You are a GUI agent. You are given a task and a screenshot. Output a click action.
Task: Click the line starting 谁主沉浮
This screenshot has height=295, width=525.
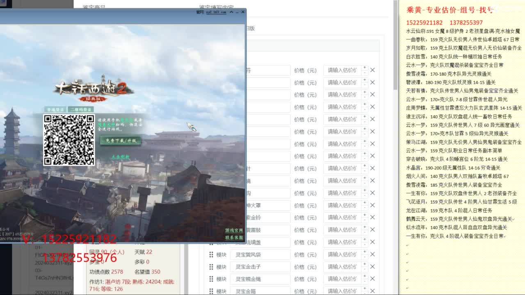click(x=459, y=117)
